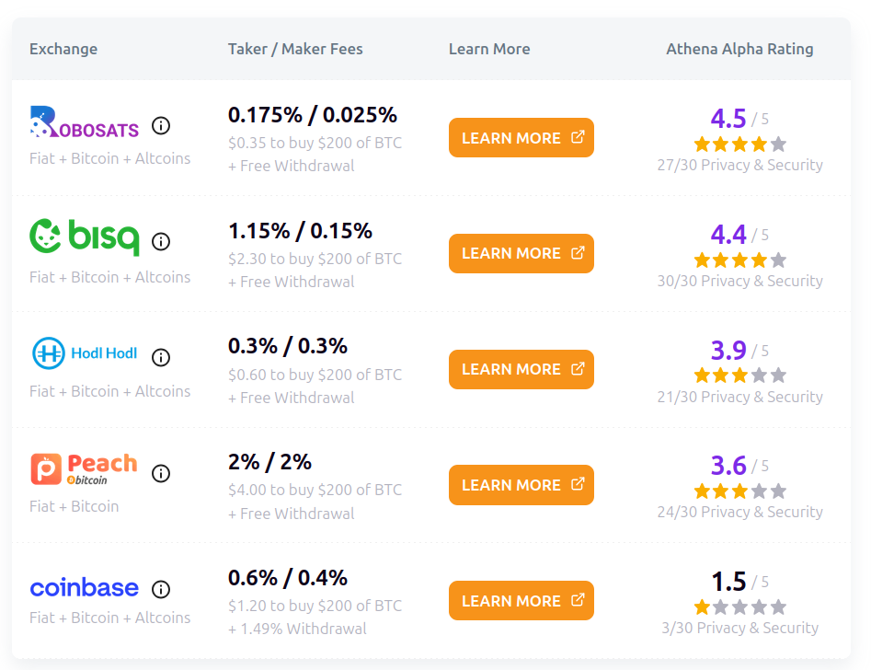Click '$1.20 to buy $200 of BTC'
Screen dimensions: 871x670
tap(315, 606)
